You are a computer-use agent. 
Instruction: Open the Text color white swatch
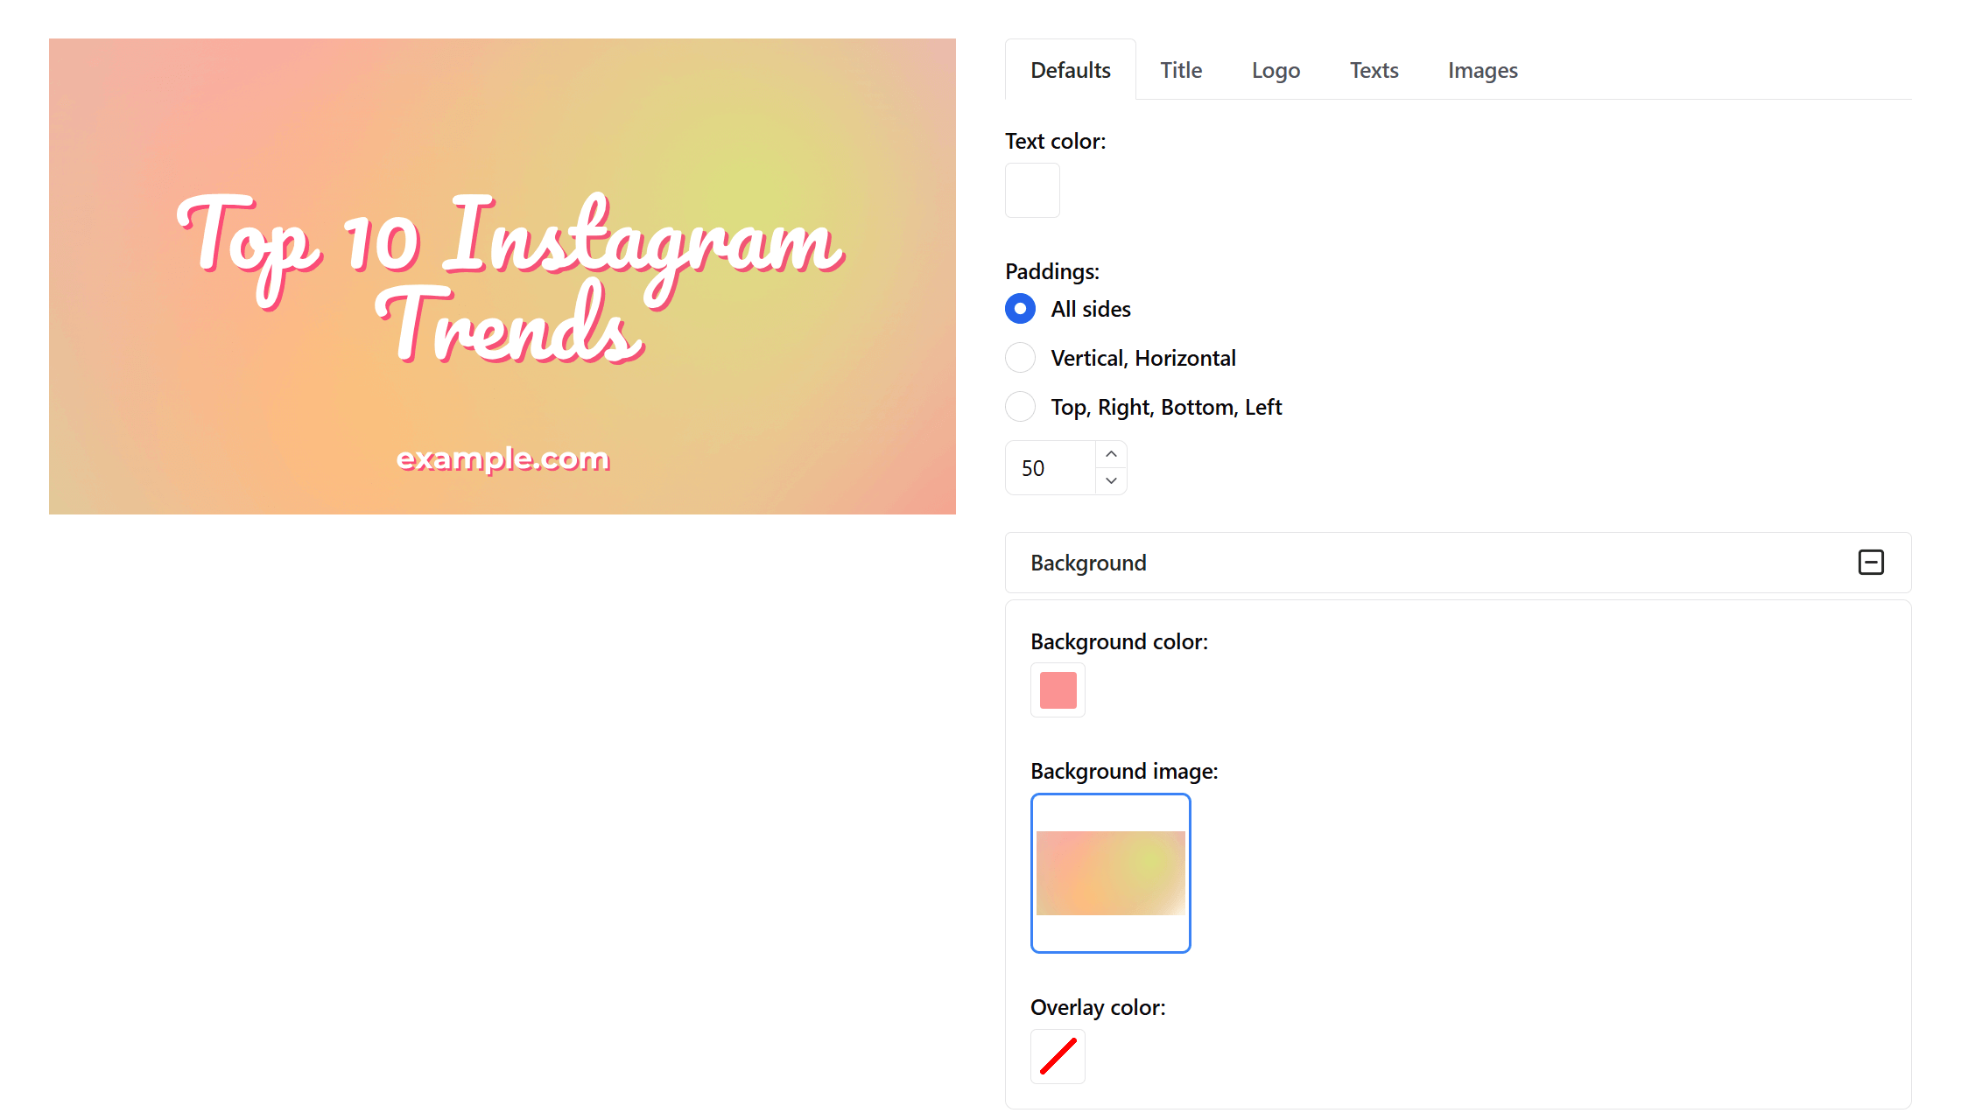tap(1032, 190)
